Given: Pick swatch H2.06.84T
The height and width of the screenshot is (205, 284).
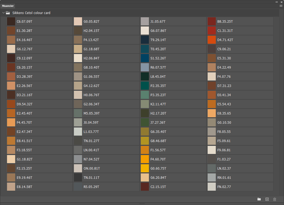Looking at the screenshot, I should tap(78, 58).
